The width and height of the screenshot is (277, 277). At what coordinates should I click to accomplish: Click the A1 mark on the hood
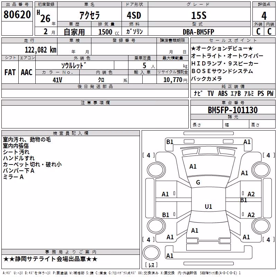[x=193, y=167]
